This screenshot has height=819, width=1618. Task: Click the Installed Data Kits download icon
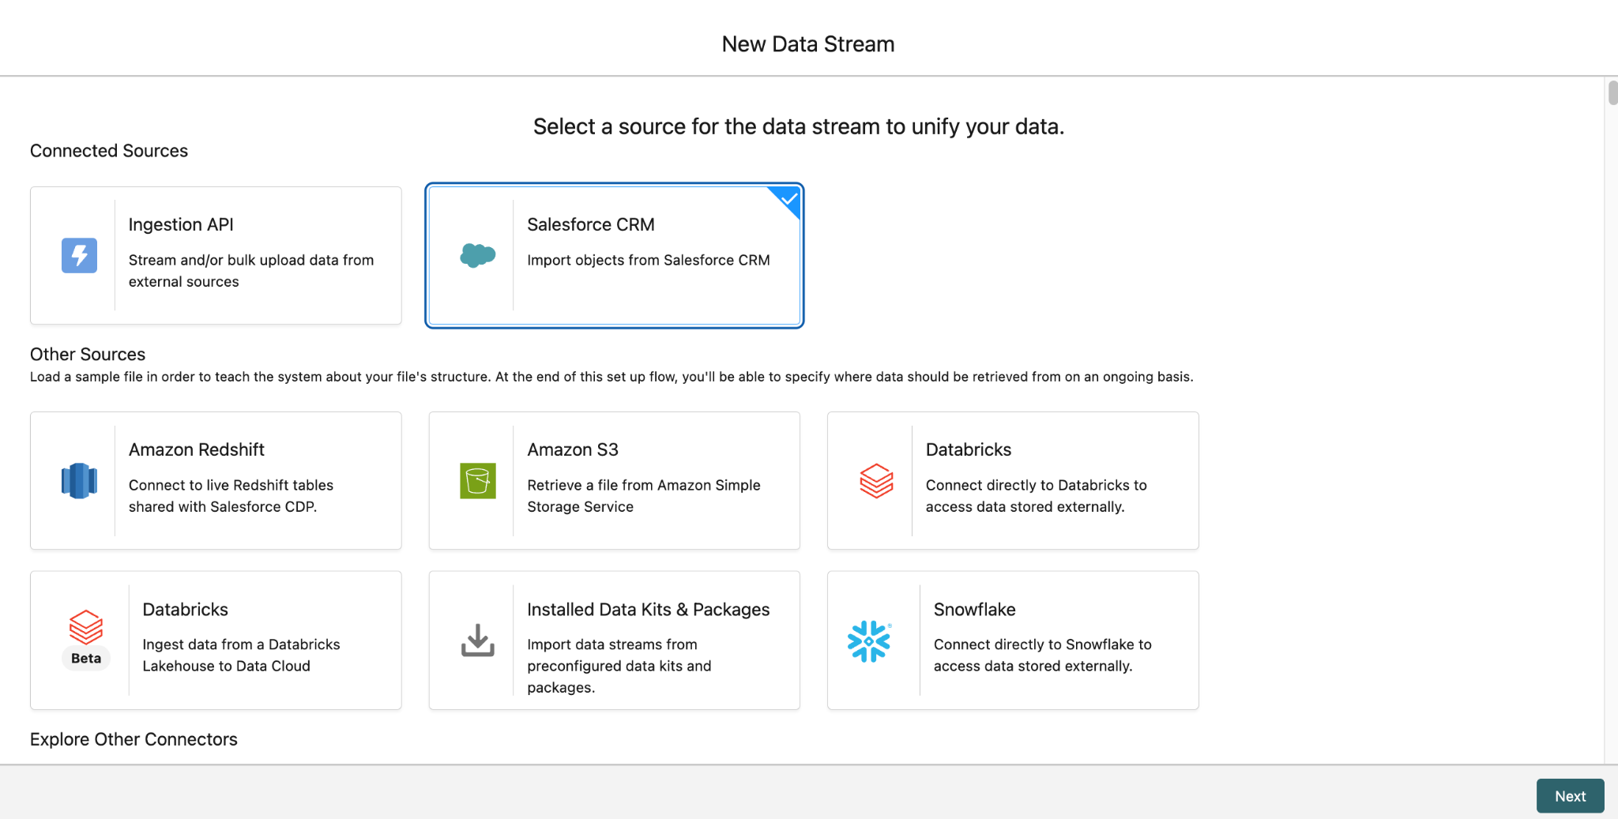tap(477, 641)
